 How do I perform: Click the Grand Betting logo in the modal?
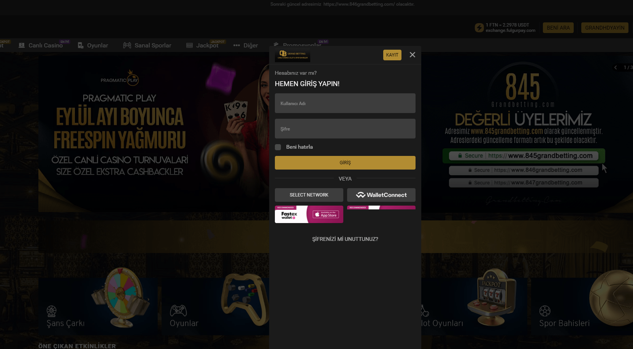[x=292, y=55]
